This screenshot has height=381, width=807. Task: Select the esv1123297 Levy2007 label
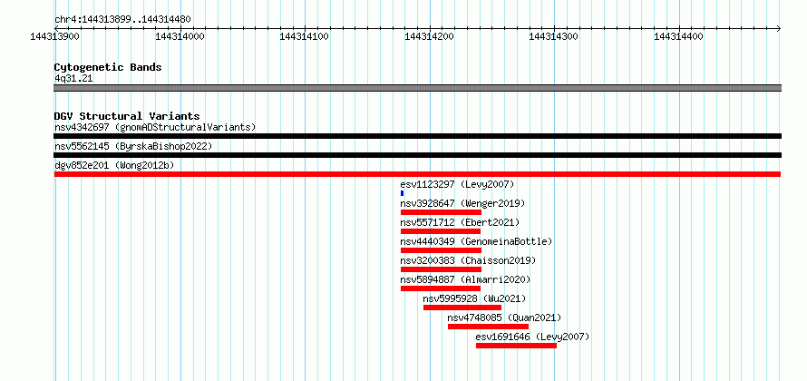click(x=457, y=184)
